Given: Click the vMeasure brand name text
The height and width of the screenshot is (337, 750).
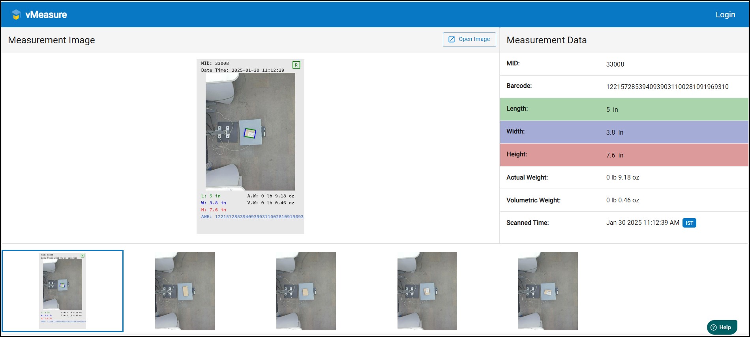Looking at the screenshot, I should pyautogui.click(x=46, y=15).
